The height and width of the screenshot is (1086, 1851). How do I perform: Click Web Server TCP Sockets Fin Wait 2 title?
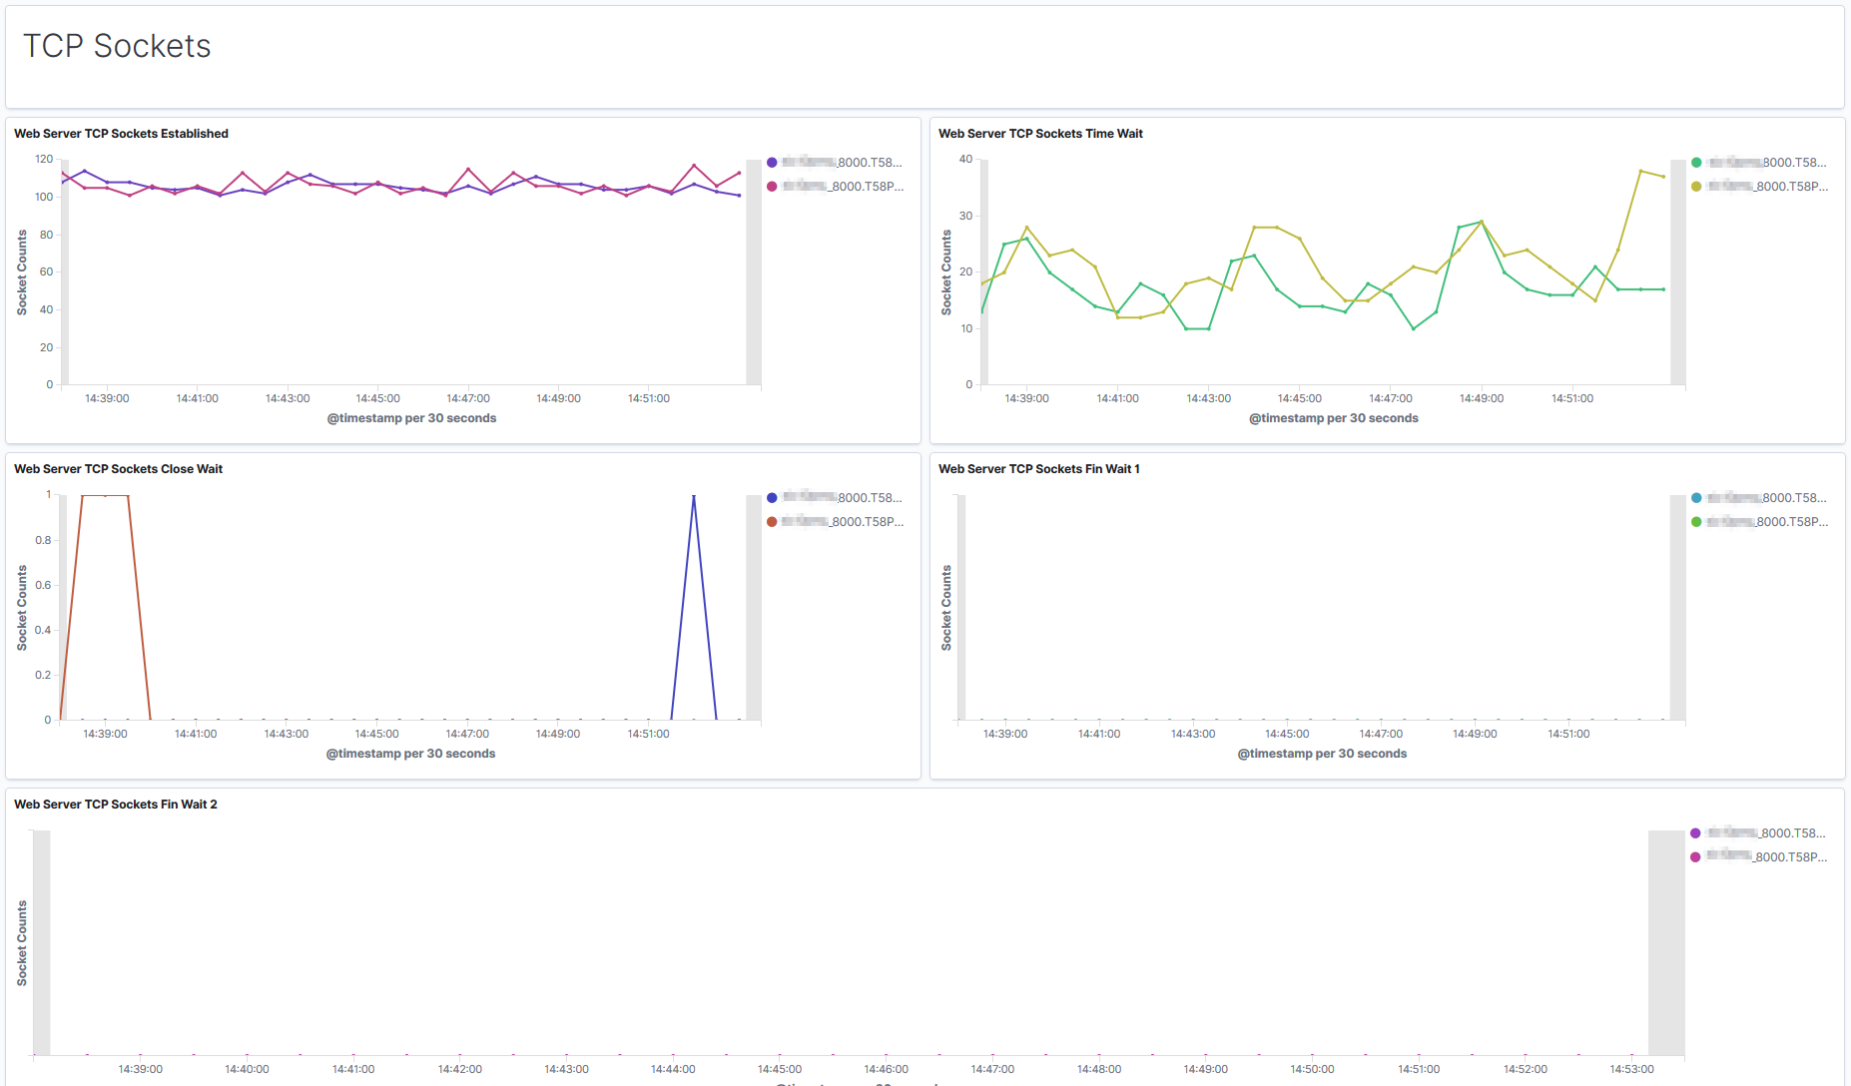tap(115, 805)
